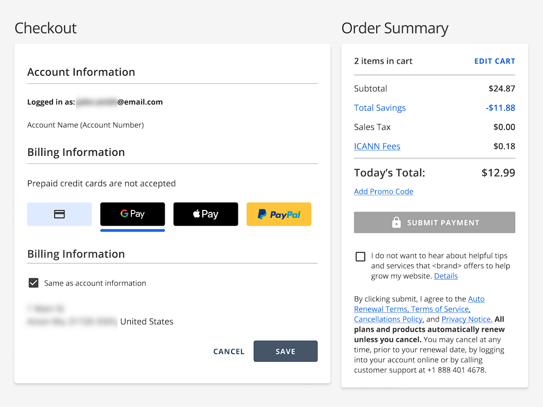Viewport: 543px width, 407px height.
Task: Choose Apple Pay as payment method
Action: (x=206, y=214)
